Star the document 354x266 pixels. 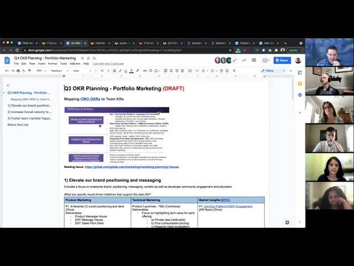[82, 58]
